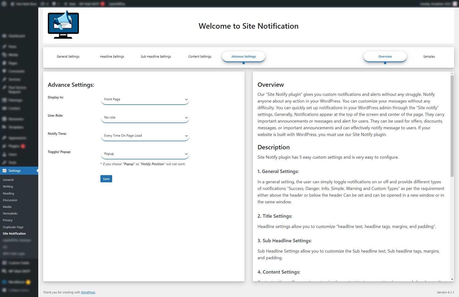Viewport: 459px width, 297px height.
Task: Open the Headline Settings tab
Action: (112, 57)
